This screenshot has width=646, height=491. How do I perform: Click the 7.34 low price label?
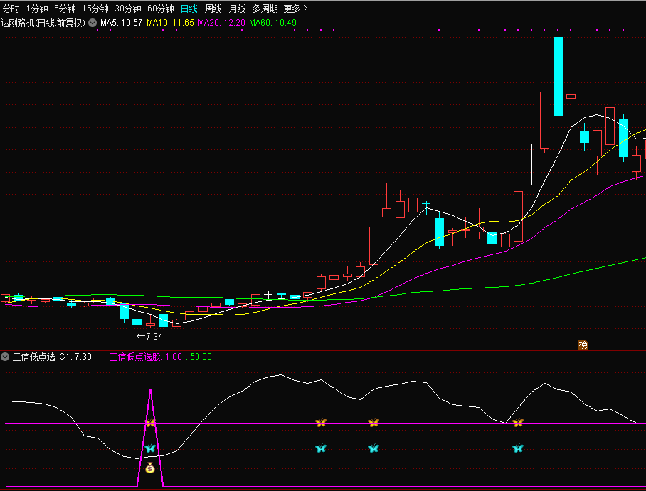coord(154,337)
